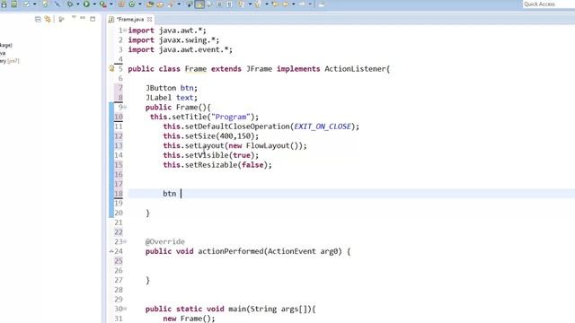
Task: Click EXIT_ON_CLOSE constant in code
Action: [x=323, y=127]
